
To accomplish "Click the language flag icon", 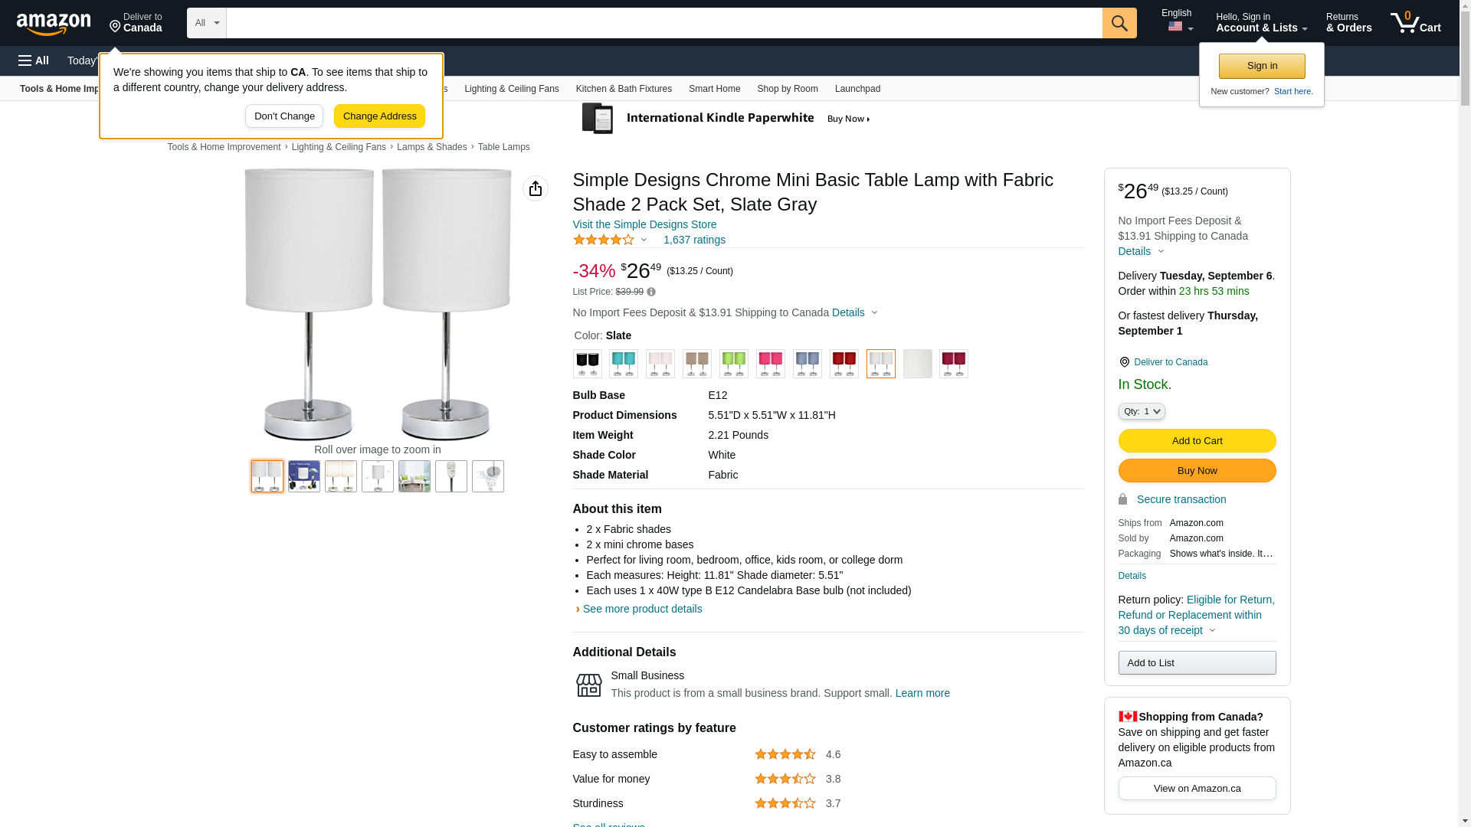I will click(x=1175, y=27).
